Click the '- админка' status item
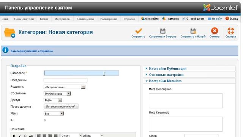 pos(170,19)
